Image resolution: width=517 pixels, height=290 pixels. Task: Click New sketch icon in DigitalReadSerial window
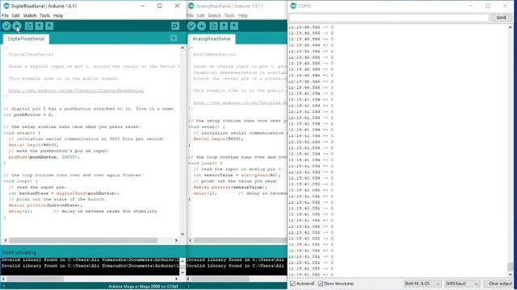point(29,26)
